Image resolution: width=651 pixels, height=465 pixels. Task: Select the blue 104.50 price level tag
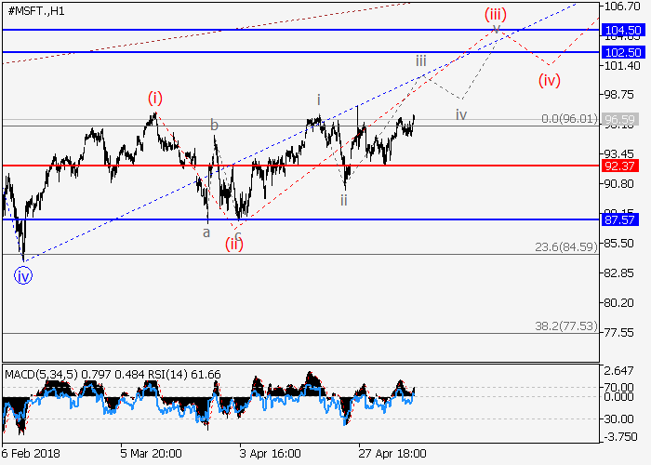click(623, 31)
